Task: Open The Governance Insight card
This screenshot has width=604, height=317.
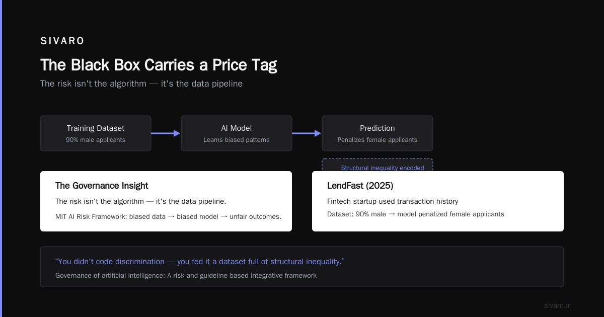Action: 166,201
